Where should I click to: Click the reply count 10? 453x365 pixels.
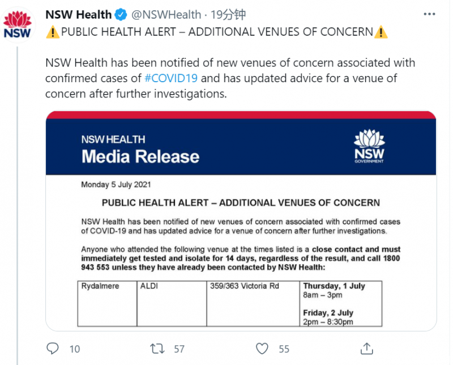[x=75, y=349]
